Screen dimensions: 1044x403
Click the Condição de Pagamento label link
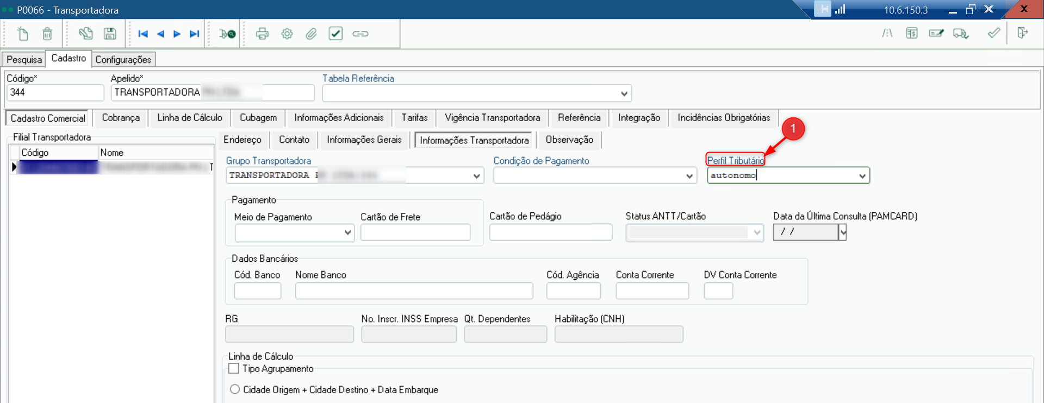tap(541, 161)
